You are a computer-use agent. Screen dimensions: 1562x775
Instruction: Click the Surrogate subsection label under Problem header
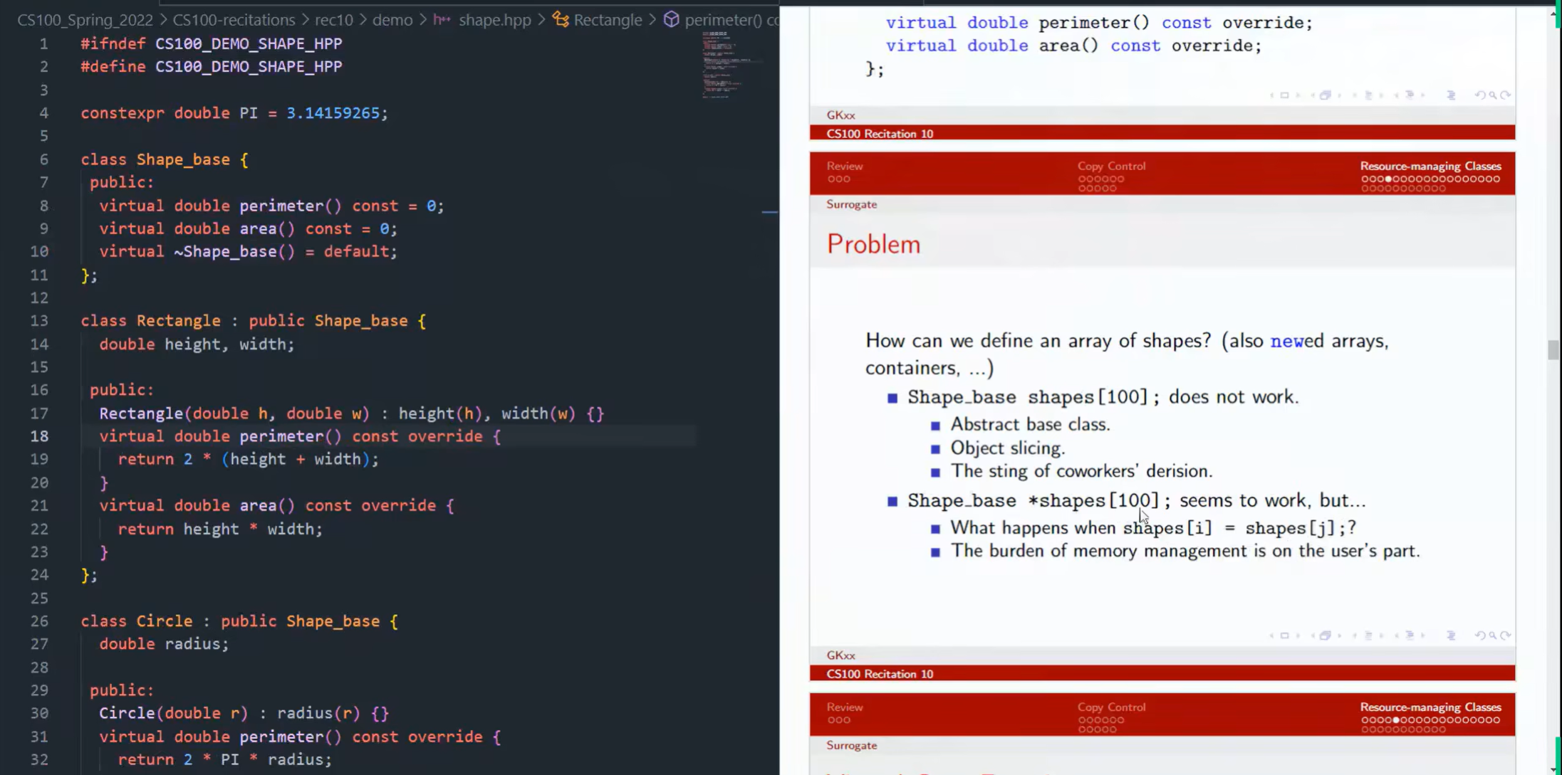pos(851,204)
